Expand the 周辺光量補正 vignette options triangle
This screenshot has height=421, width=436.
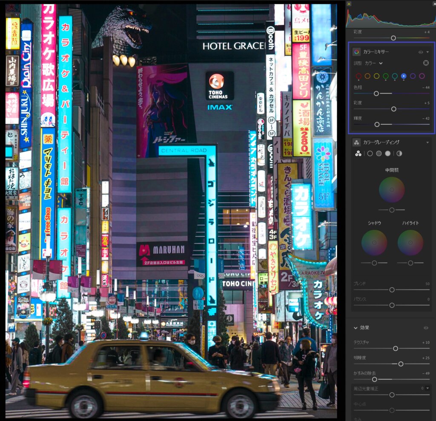pos(427,389)
